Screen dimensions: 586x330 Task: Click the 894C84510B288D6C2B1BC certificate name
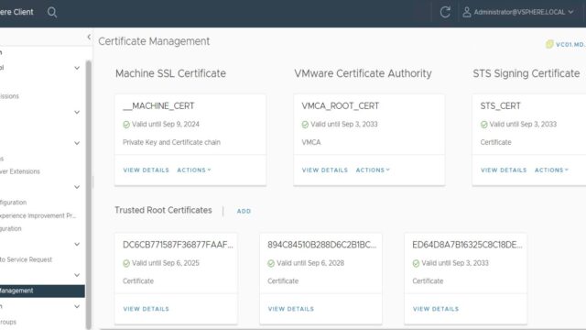(322, 245)
